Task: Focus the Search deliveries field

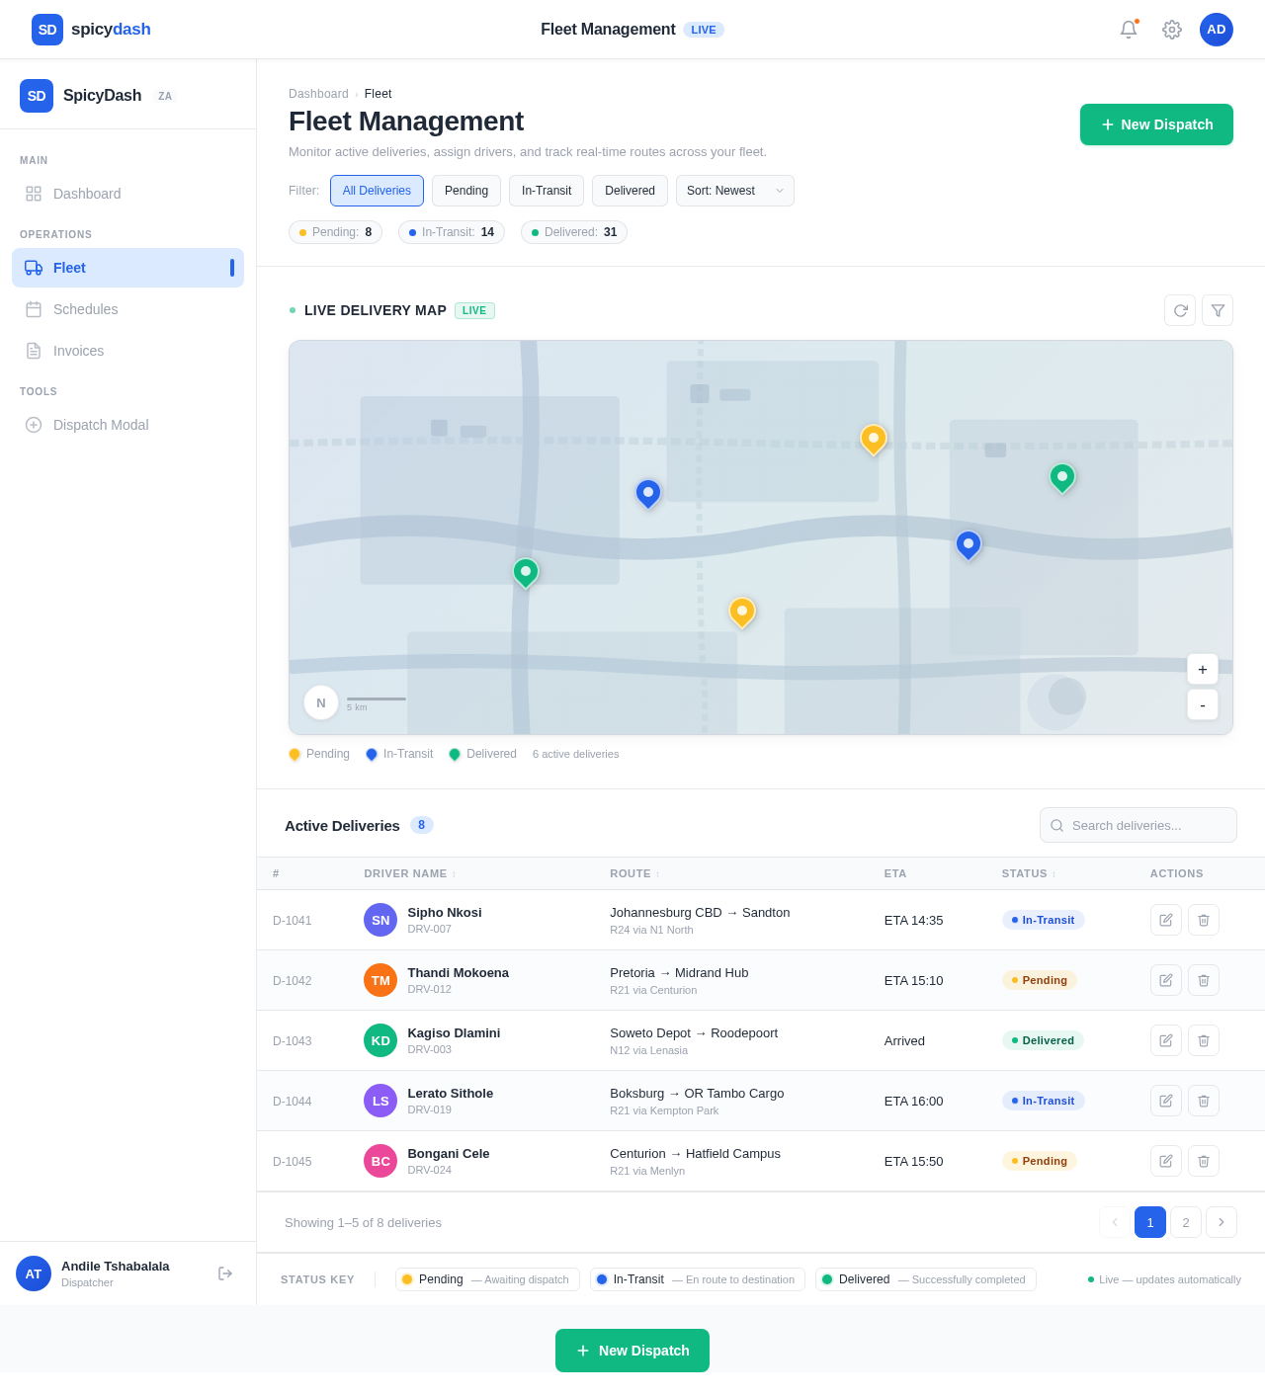Action: click(x=1146, y=825)
